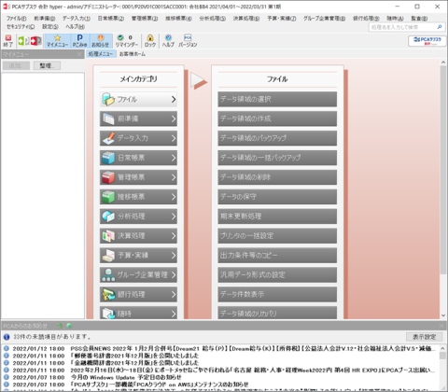Show バージョン info via toolbar icon

point(188,41)
